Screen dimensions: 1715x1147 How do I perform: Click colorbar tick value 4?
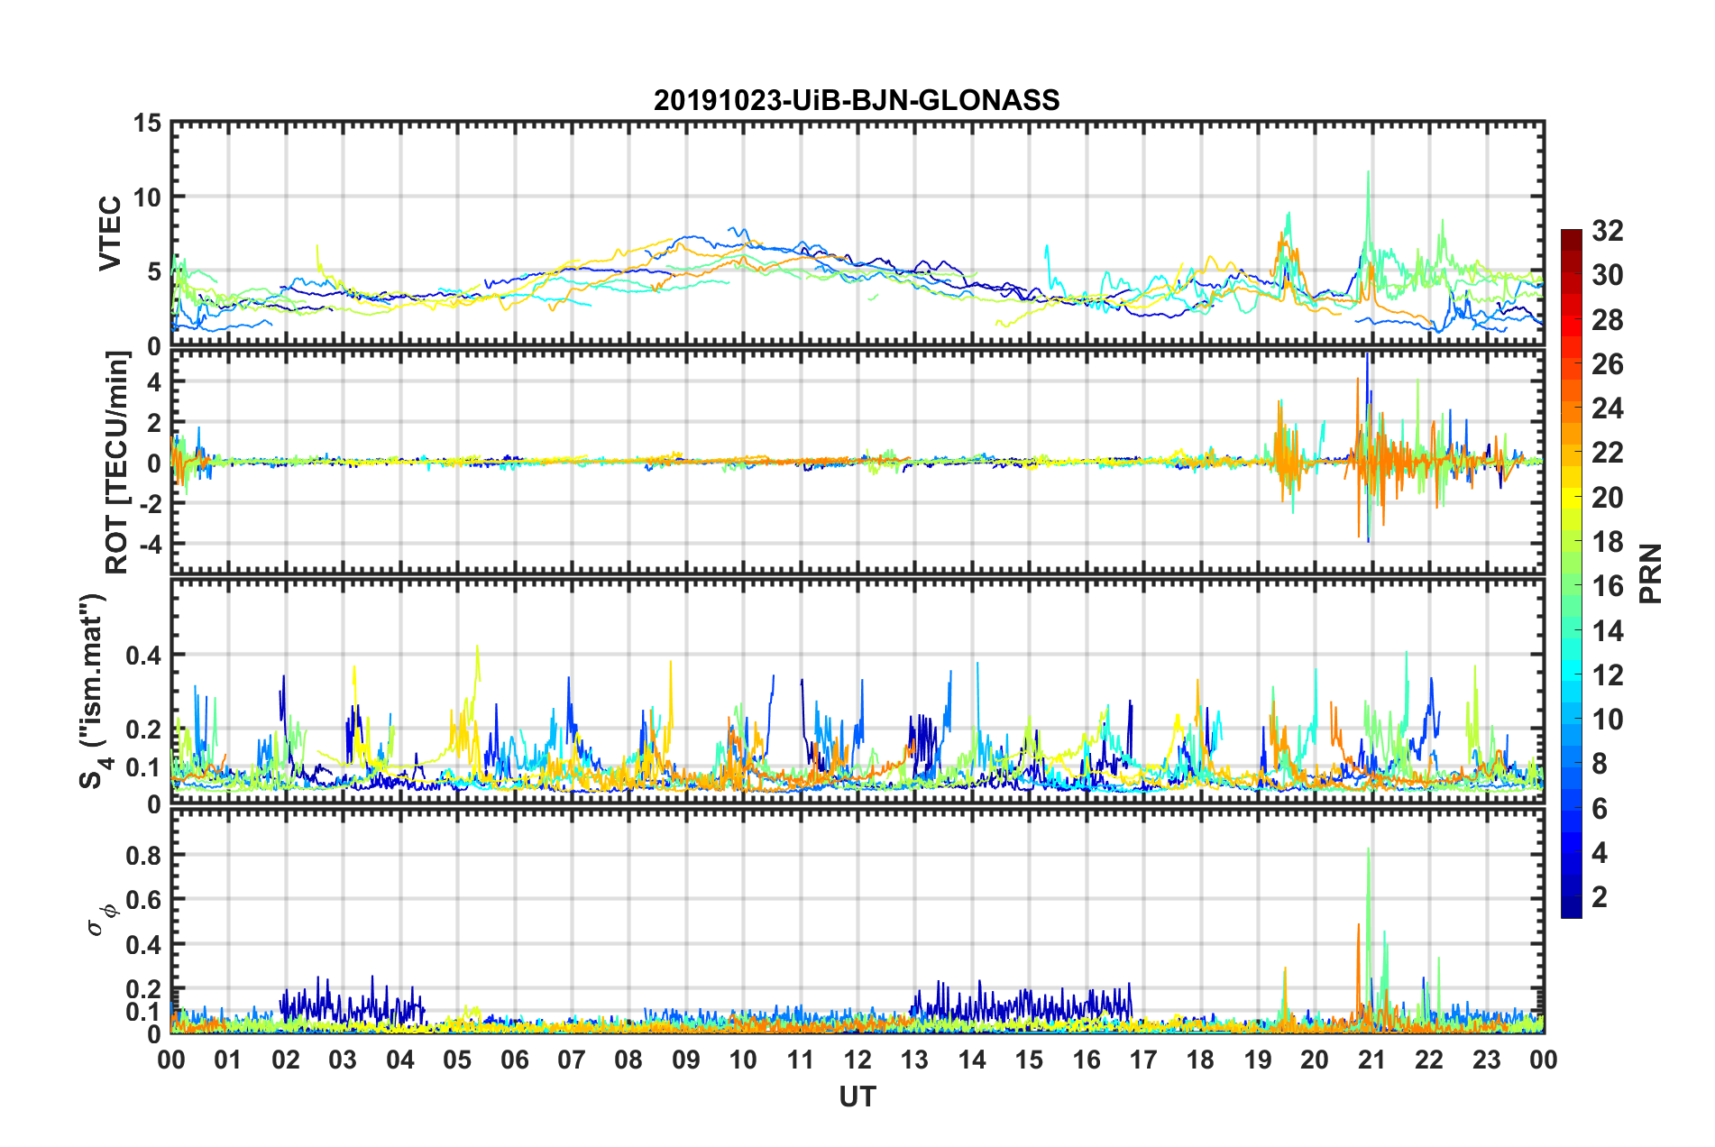[x=1600, y=853]
